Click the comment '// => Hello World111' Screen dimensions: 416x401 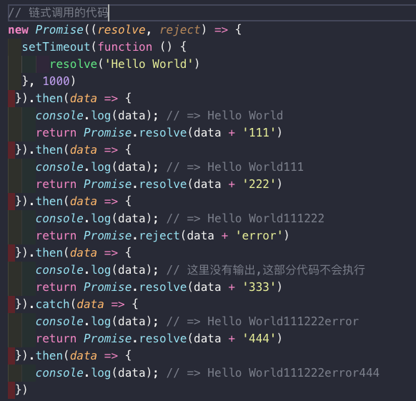(x=234, y=167)
